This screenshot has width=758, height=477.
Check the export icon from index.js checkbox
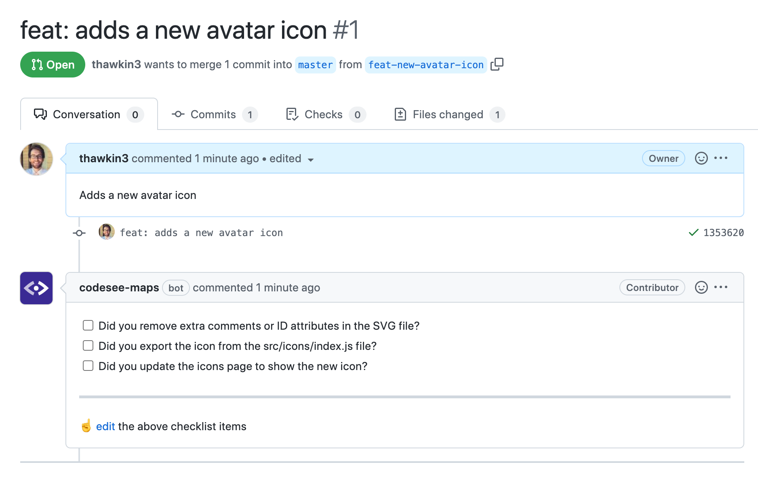(88, 345)
